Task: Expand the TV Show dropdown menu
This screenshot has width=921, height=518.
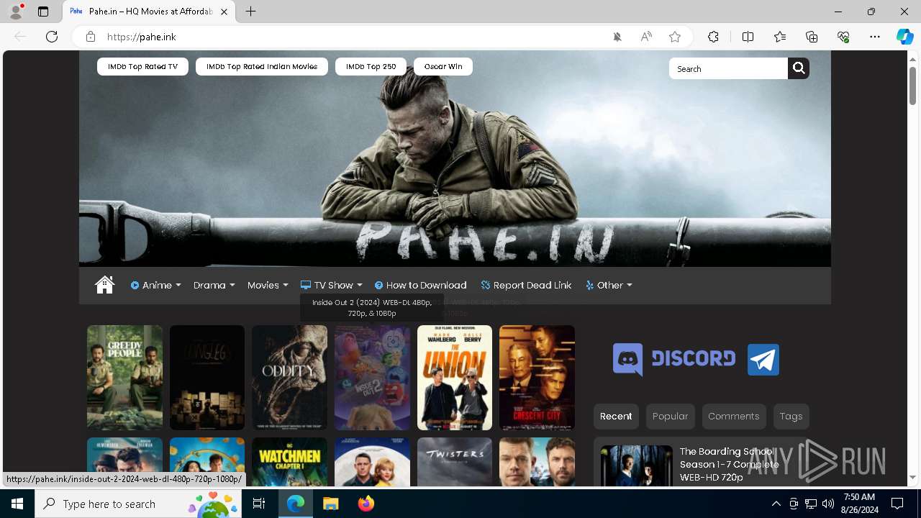Action: [x=332, y=285]
